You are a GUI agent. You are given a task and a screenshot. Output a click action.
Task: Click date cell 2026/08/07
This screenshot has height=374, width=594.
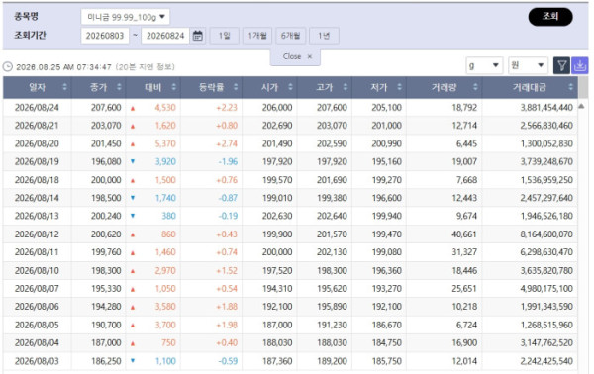pyautogui.click(x=37, y=289)
